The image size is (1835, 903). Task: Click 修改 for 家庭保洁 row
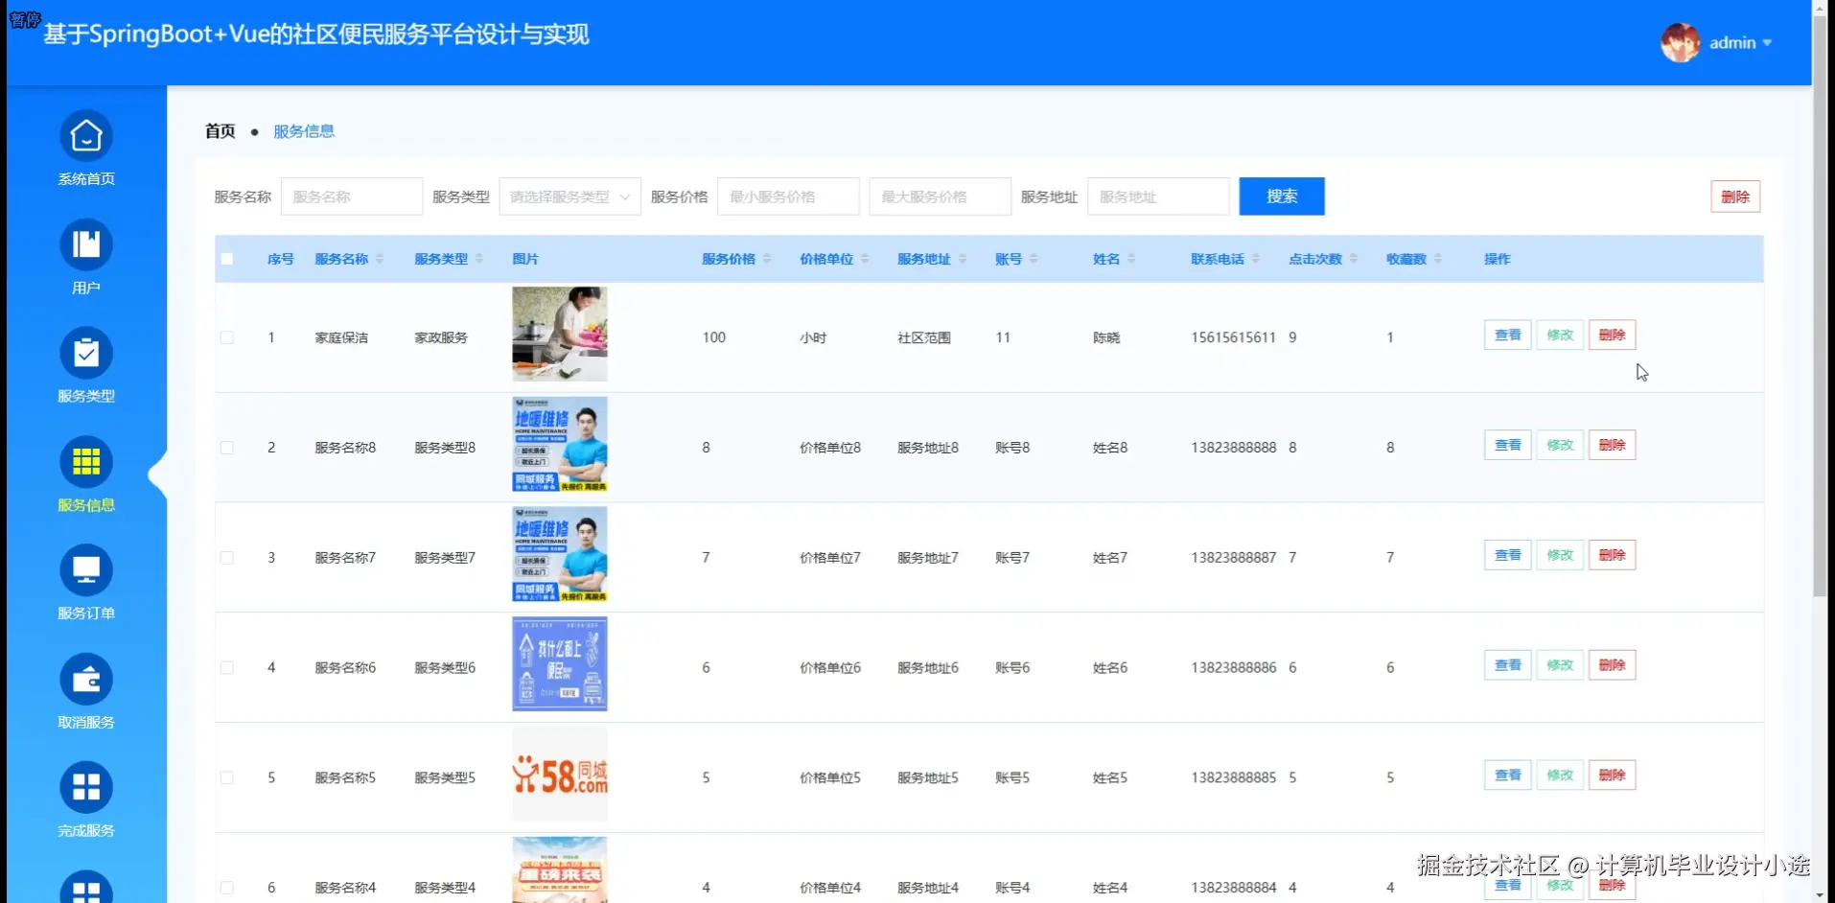[x=1560, y=336]
